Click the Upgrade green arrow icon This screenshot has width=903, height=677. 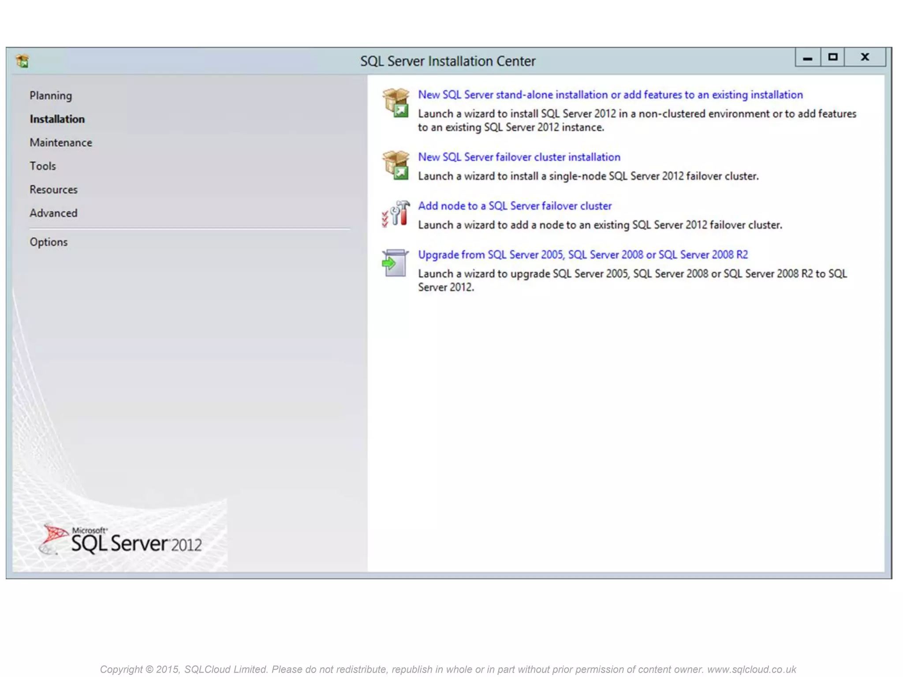tap(395, 263)
